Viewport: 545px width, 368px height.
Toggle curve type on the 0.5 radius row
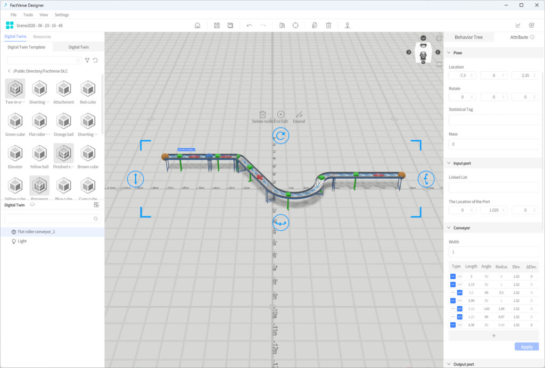pos(459,292)
